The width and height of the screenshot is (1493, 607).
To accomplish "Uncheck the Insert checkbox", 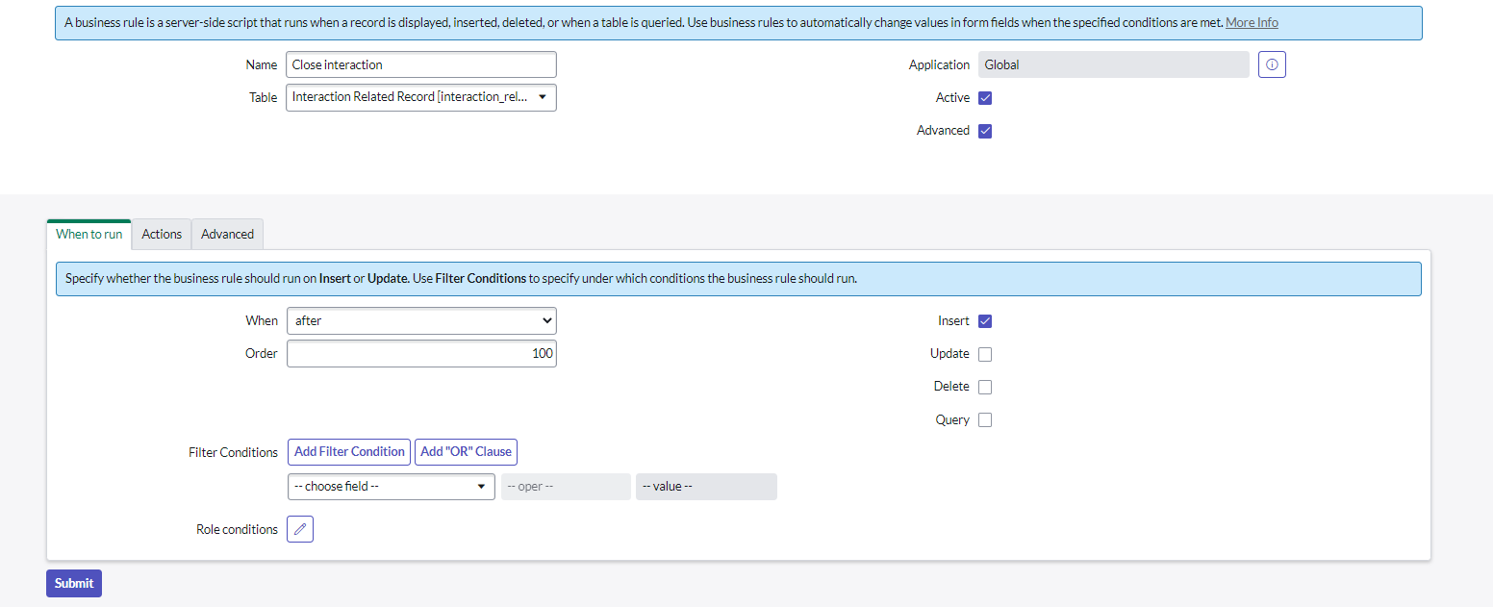I will [x=984, y=321].
